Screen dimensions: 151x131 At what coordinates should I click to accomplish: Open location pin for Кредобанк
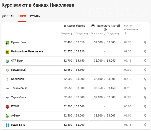[145, 79]
